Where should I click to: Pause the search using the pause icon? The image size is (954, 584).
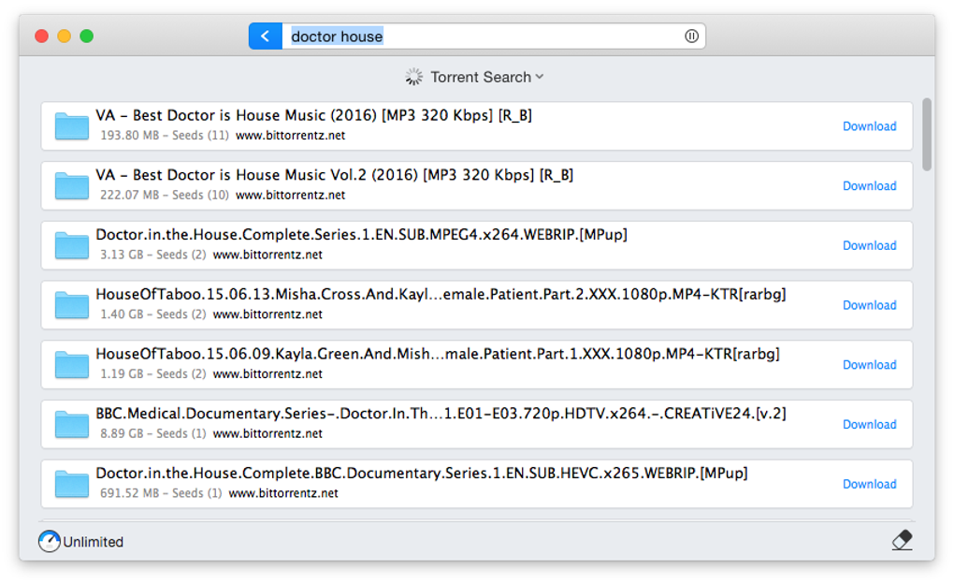tap(691, 36)
